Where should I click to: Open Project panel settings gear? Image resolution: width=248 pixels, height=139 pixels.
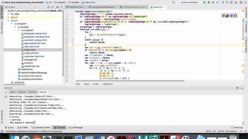click(57, 7)
